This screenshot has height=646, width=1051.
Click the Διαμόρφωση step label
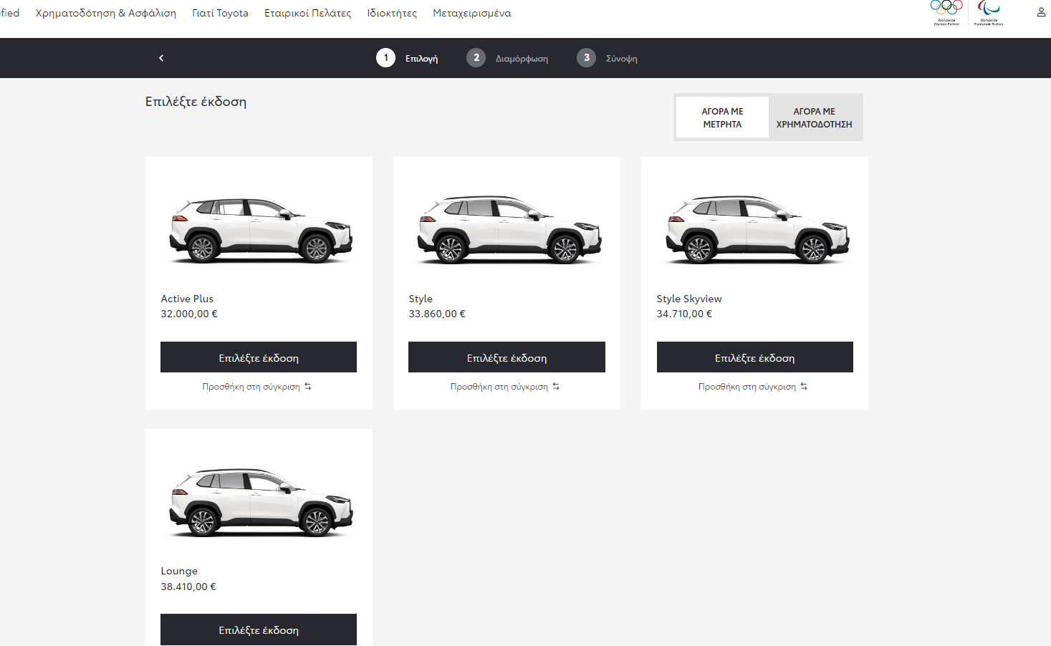click(x=522, y=59)
